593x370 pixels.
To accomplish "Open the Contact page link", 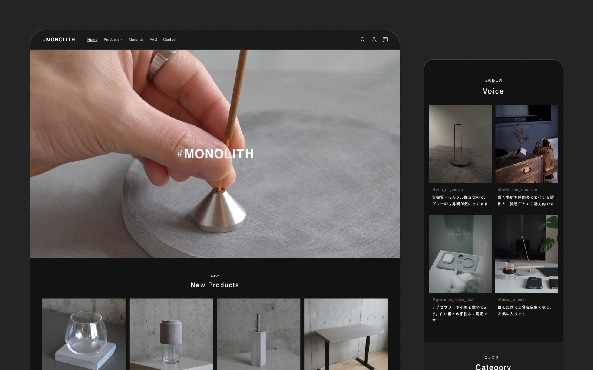I will (170, 40).
